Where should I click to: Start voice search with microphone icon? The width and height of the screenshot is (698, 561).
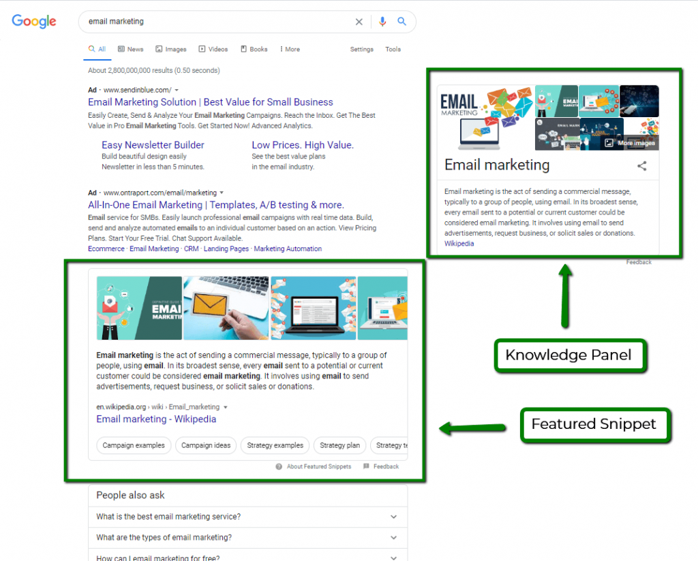pyautogui.click(x=382, y=22)
